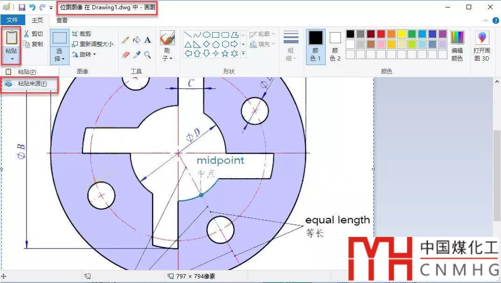
Task: Expand the Paste dropdown arrow
Action: pos(11,59)
